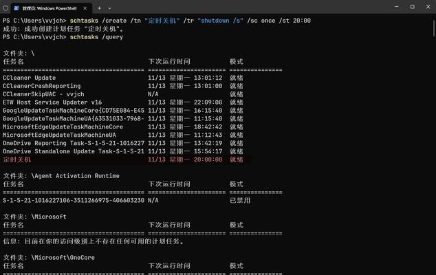The image size is (436, 275).
Task: Click the '\Microsoft' folder line
Action: [35, 217]
